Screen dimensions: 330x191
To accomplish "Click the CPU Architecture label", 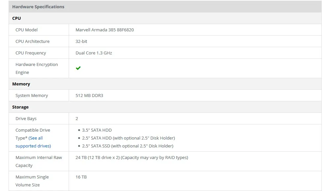I will pos(32,41).
